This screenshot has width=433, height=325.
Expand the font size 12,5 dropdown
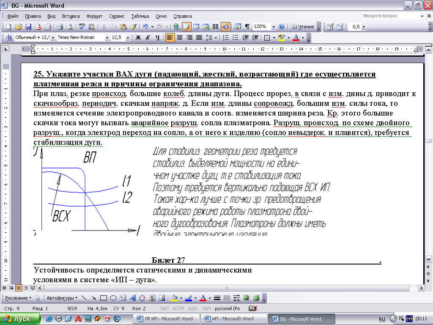tap(128, 37)
